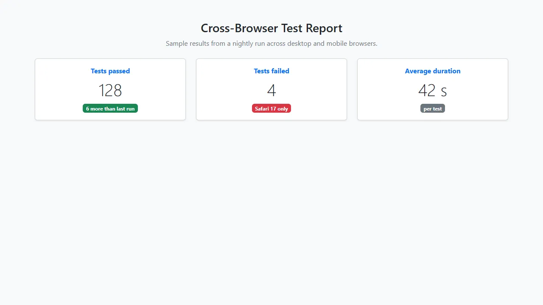Select the 42 s duration value

433,90
